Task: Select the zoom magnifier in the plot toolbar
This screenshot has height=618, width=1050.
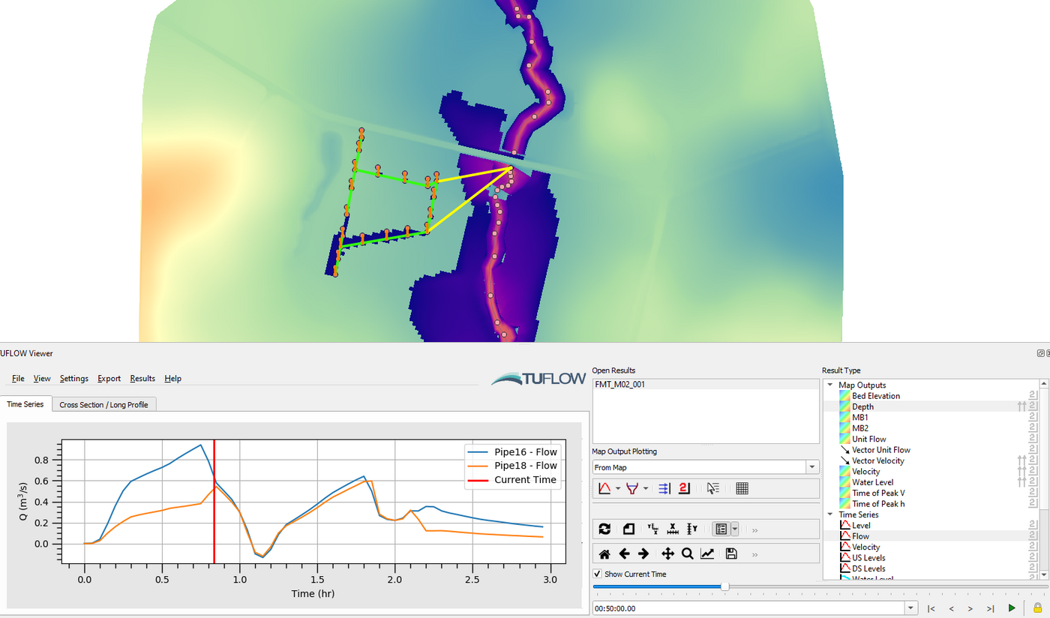Action: tap(688, 553)
